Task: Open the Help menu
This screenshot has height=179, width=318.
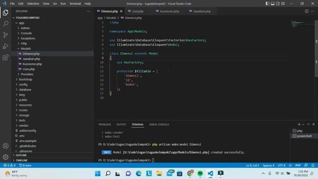Action: pyautogui.click(x=87, y=3)
